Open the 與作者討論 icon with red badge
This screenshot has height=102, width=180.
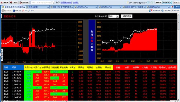[x=150, y=10]
